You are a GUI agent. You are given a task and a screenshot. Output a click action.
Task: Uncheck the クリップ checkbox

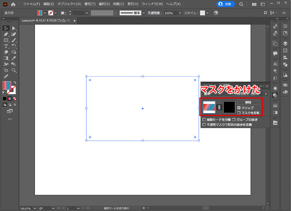point(239,108)
